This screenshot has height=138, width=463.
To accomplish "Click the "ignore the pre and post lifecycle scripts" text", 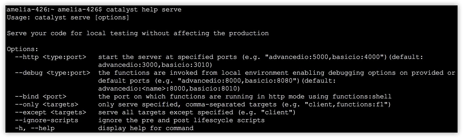I will click(x=181, y=120).
